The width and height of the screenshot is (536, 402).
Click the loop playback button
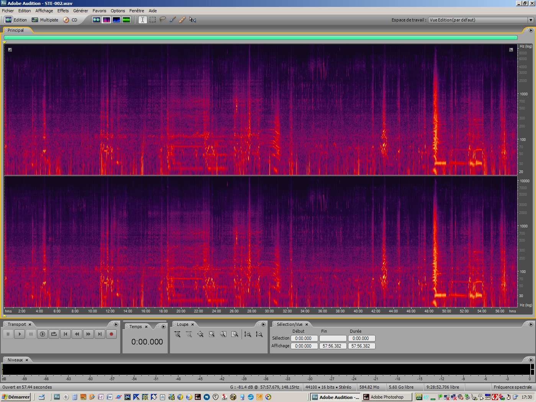(x=54, y=334)
